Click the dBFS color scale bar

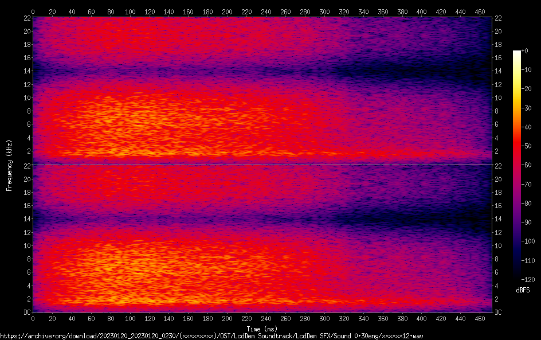(x=517, y=166)
